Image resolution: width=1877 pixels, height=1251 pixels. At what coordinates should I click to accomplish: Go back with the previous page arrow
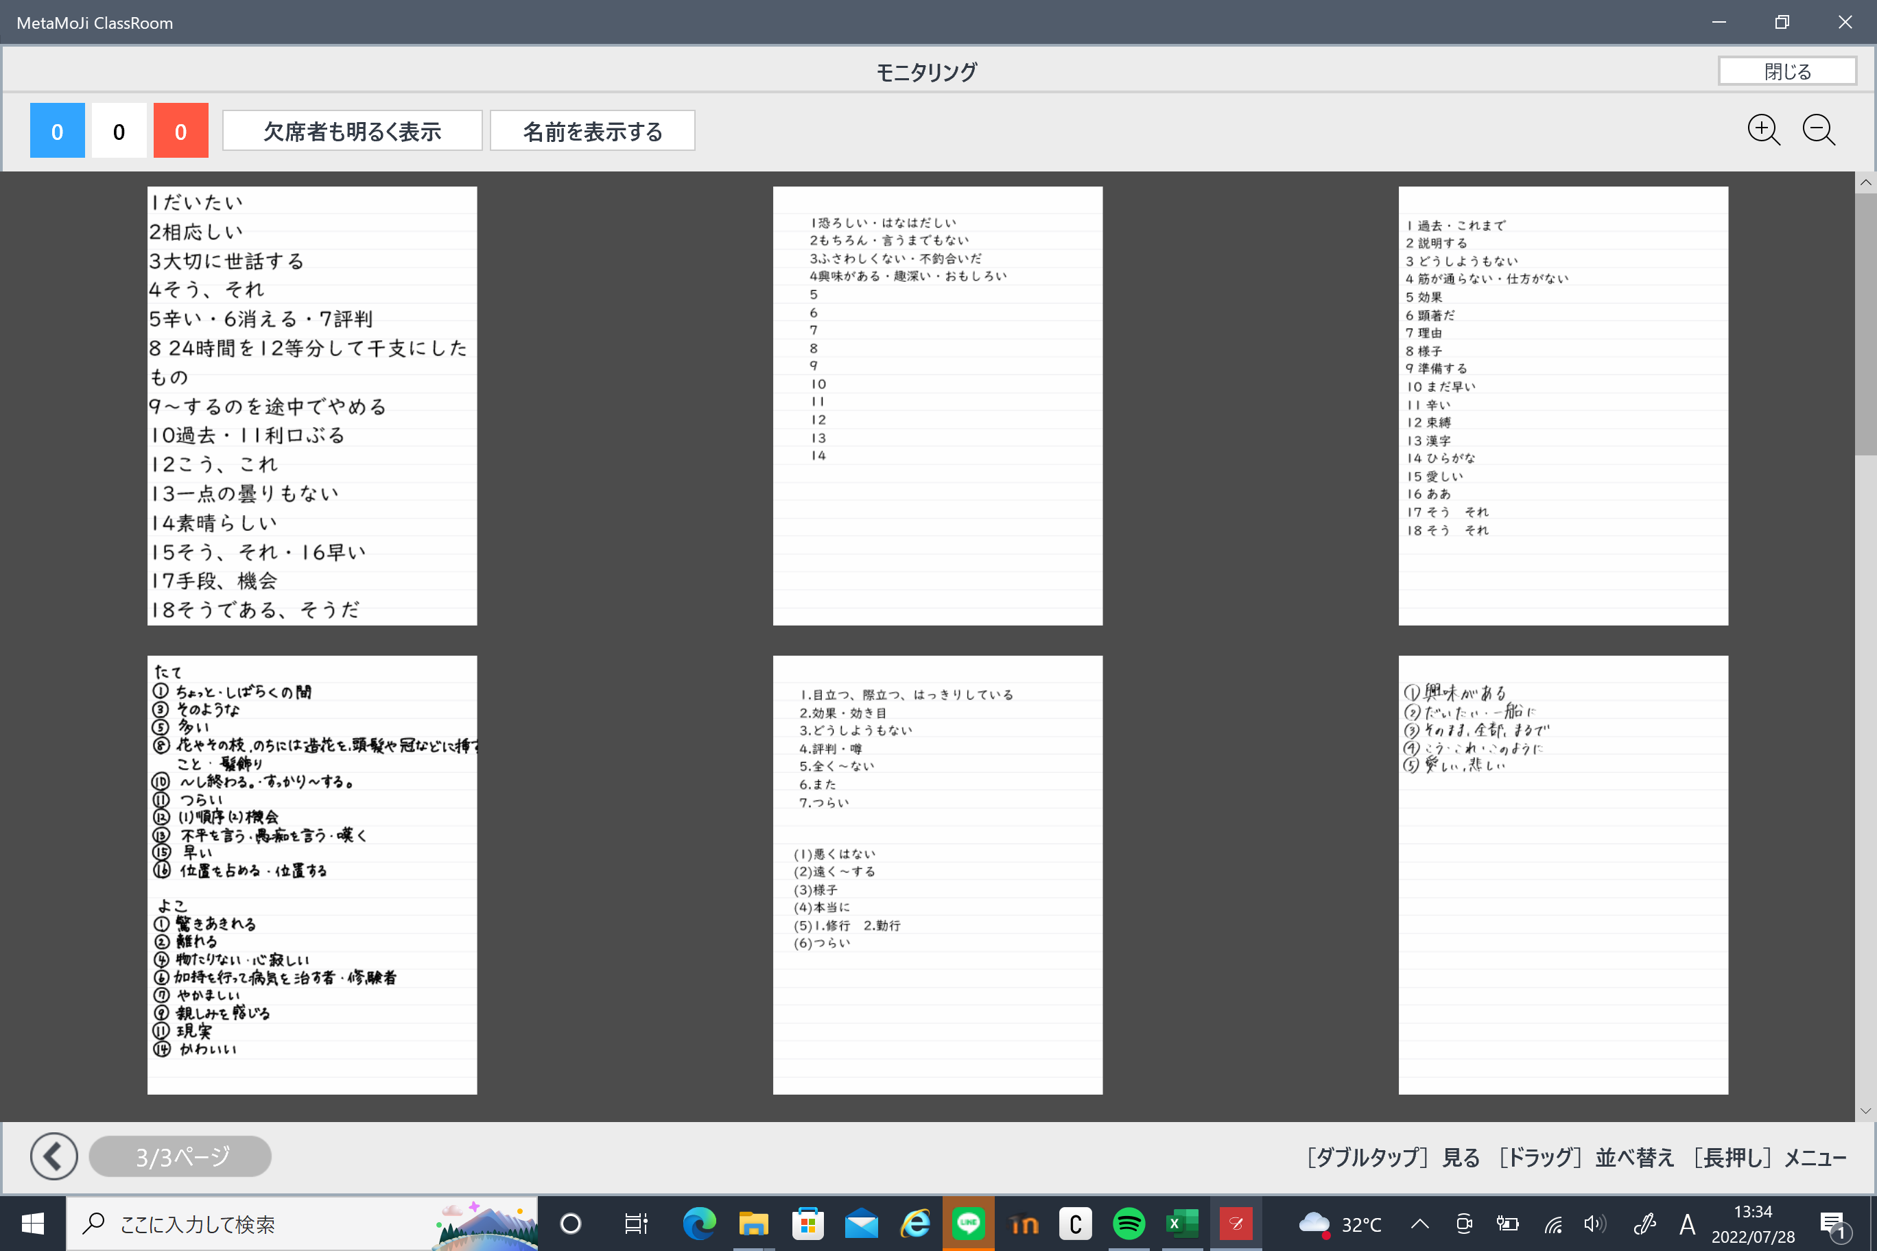(x=54, y=1156)
